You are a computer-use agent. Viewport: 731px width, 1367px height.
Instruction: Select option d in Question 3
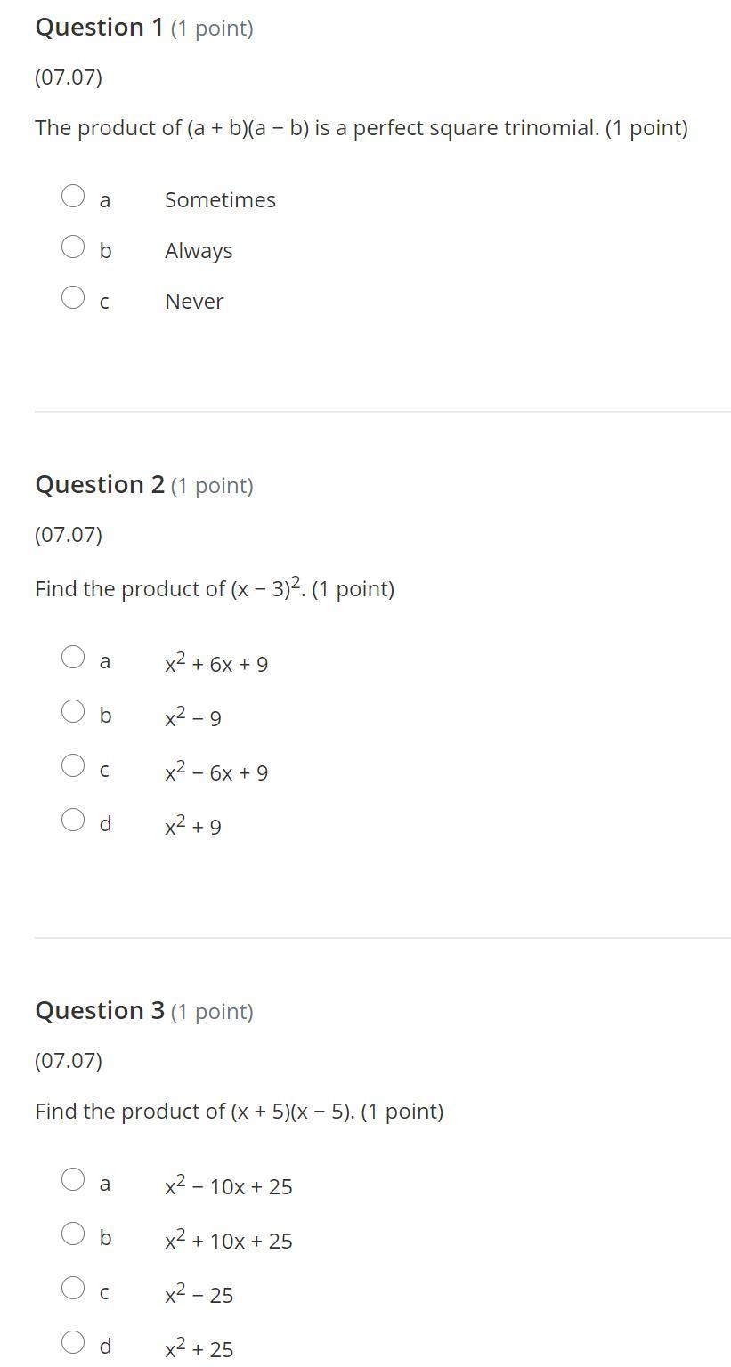coord(73,1342)
